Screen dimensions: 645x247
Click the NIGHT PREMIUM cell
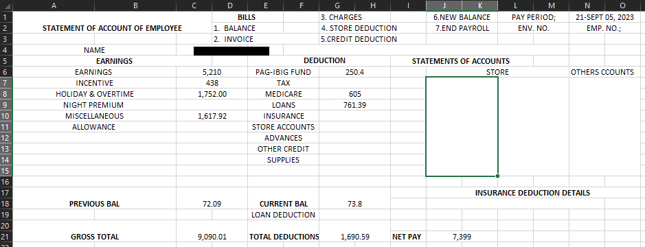tap(95, 105)
